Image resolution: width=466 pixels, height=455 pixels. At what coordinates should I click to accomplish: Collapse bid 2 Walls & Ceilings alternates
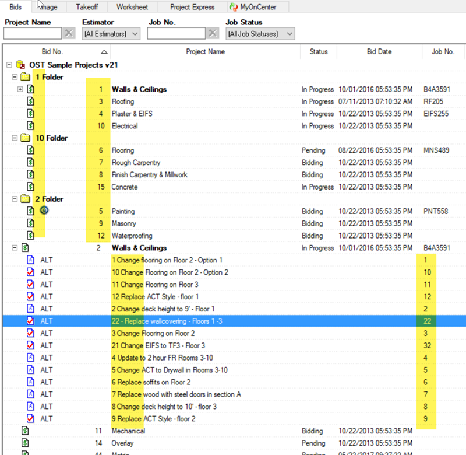point(15,247)
